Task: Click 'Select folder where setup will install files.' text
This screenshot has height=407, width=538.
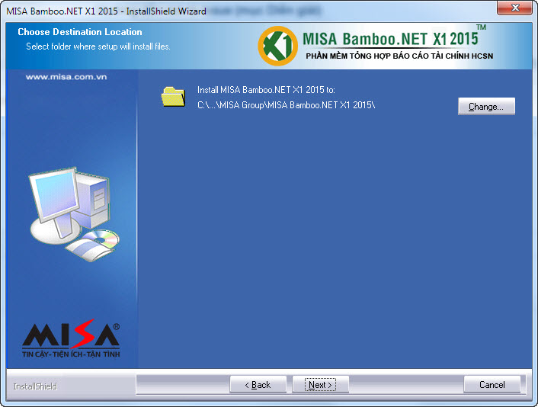Action: [98, 46]
